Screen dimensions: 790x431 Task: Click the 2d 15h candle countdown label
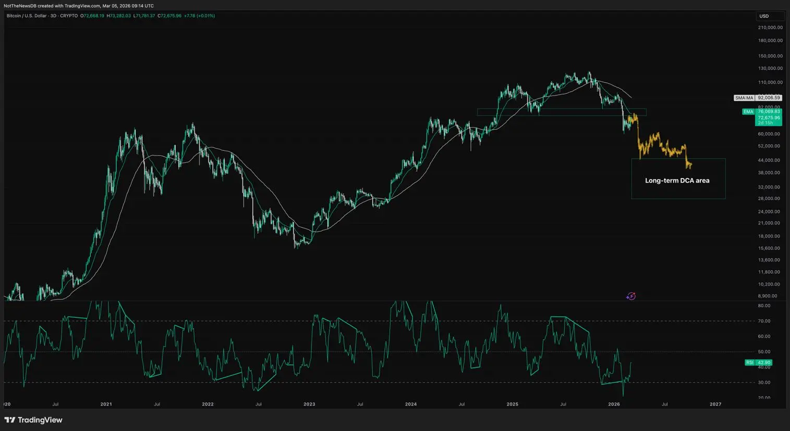pyautogui.click(x=765, y=123)
